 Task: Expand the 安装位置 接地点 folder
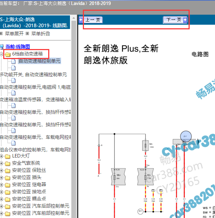(1, 192)
